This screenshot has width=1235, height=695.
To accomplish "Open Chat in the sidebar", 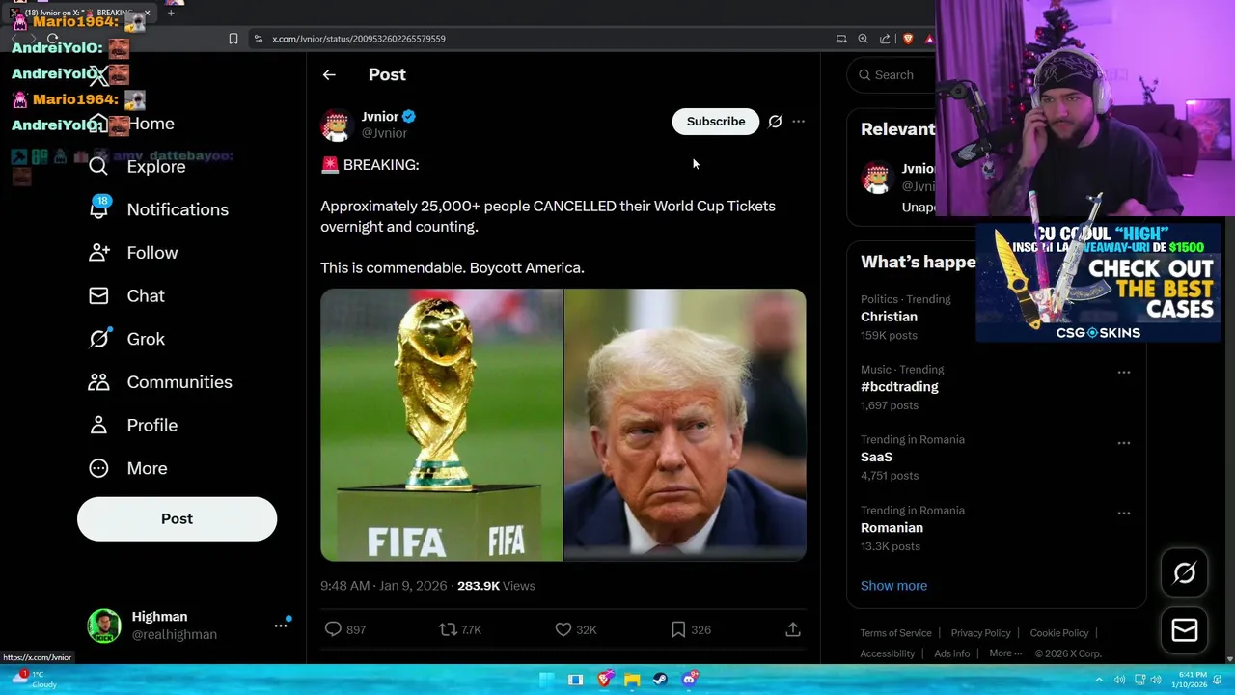I will pos(126,295).
